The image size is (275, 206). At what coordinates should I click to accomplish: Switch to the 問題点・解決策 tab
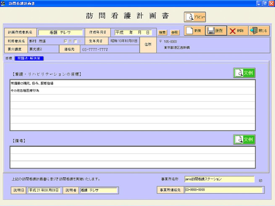(29, 58)
